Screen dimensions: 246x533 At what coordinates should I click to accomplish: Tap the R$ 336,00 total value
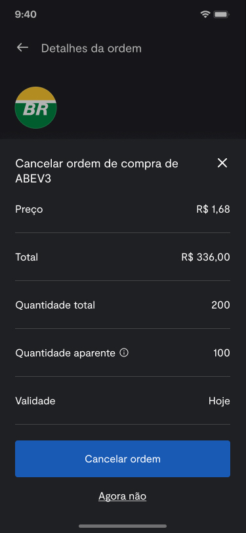pyautogui.click(x=205, y=257)
